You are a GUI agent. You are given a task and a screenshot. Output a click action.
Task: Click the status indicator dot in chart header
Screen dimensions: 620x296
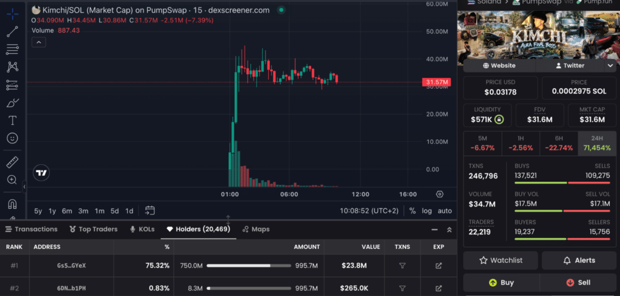tap(281, 10)
